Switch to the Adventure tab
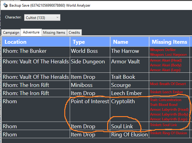Screen dimensions: 192x143 [31, 32]
